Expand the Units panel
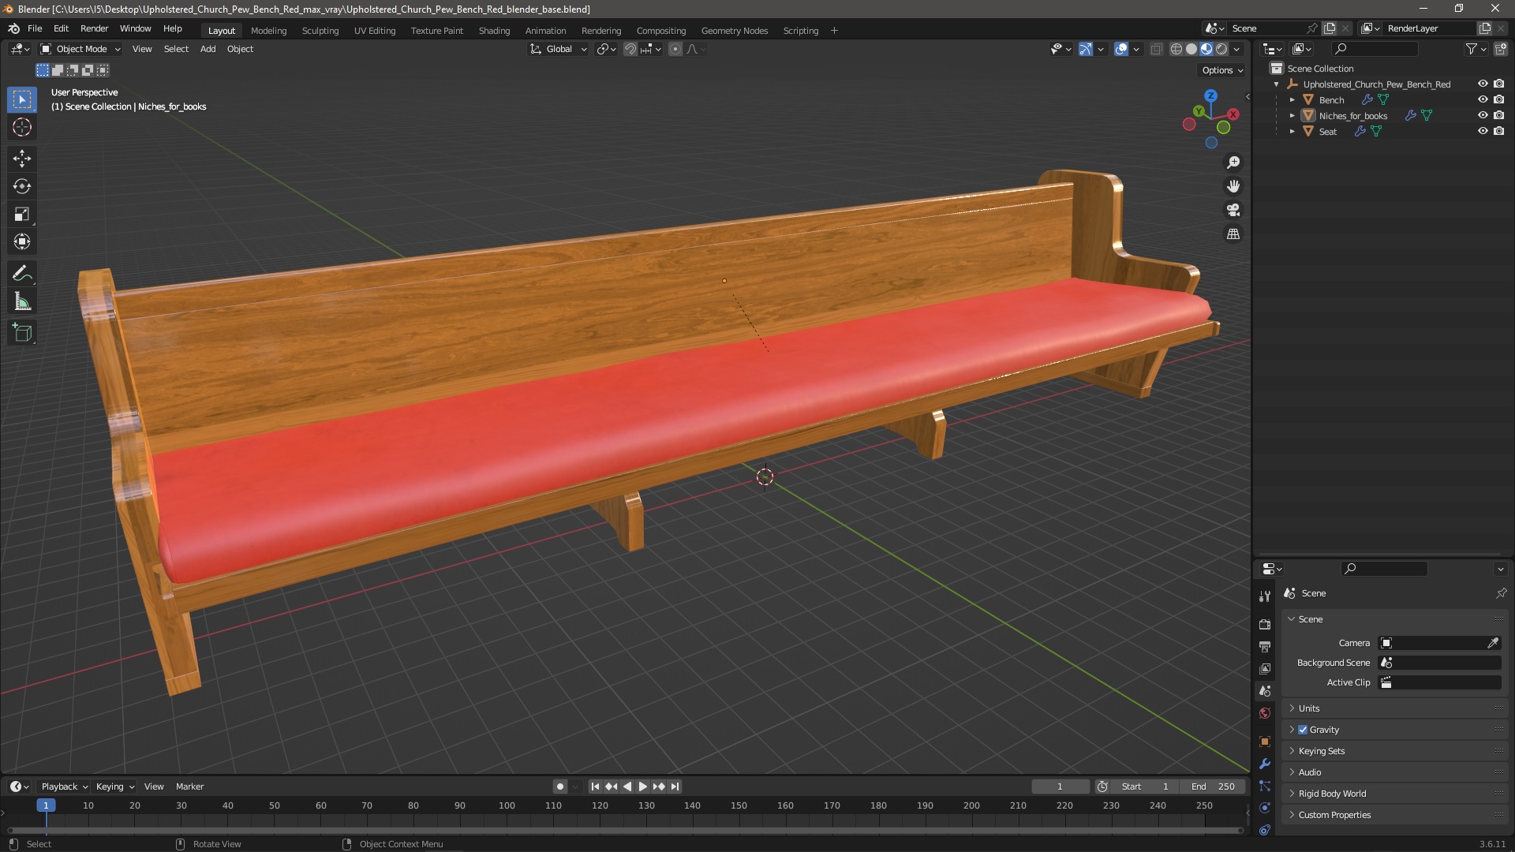1515x852 pixels. (1395, 708)
